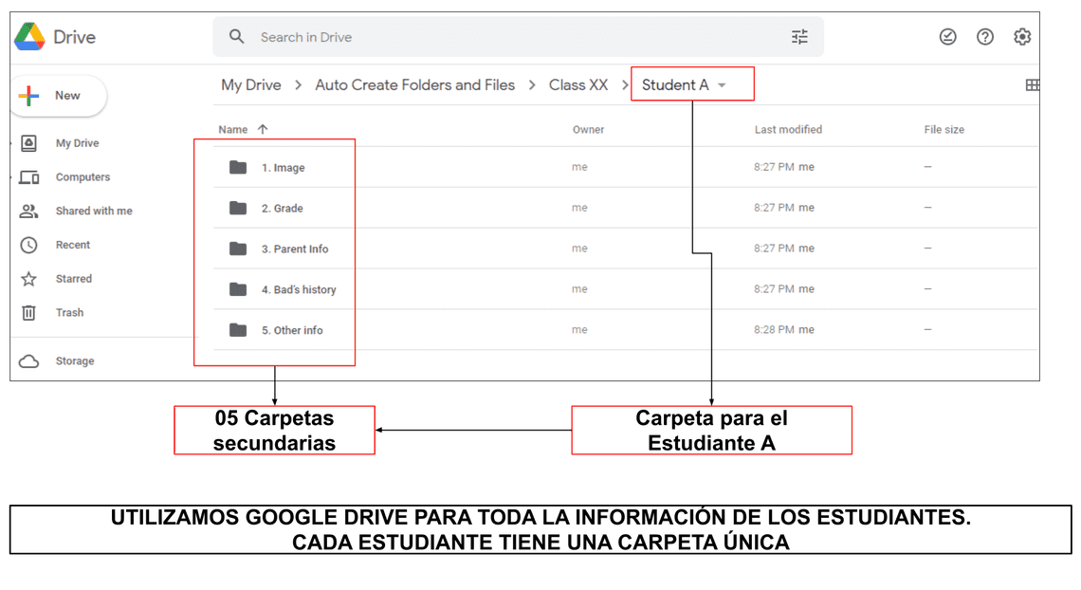Open the search filter options icon

coord(799,37)
